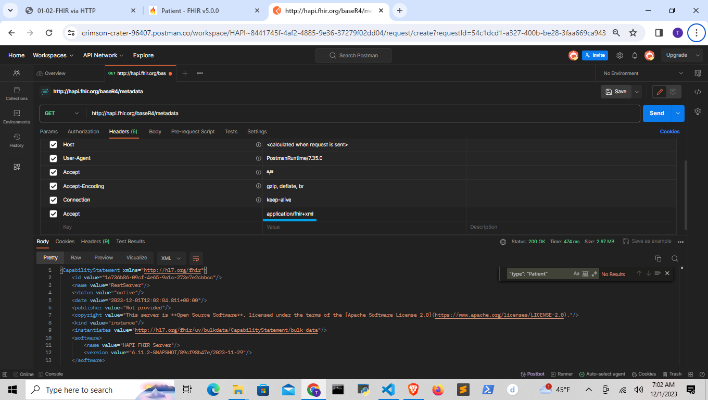
Task: Open the Environments sidebar panel
Action: point(17,117)
